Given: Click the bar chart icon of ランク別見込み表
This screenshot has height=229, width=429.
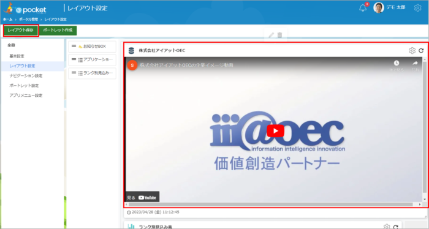Looking at the screenshot, I should pyautogui.click(x=131, y=227).
